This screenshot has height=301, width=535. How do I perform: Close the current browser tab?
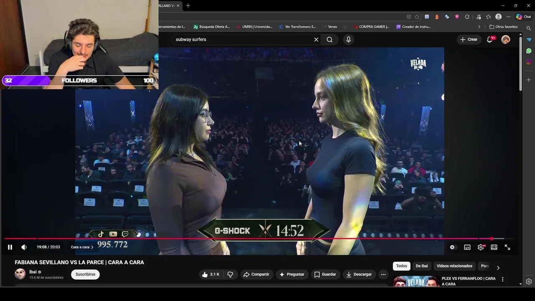tap(178, 5)
